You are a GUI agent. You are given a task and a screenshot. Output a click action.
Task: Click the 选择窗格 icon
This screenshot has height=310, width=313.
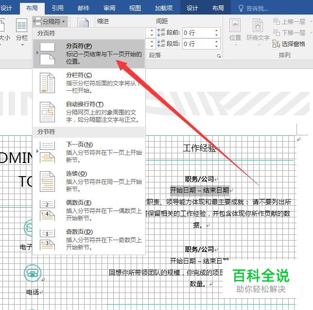click(x=276, y=44)
